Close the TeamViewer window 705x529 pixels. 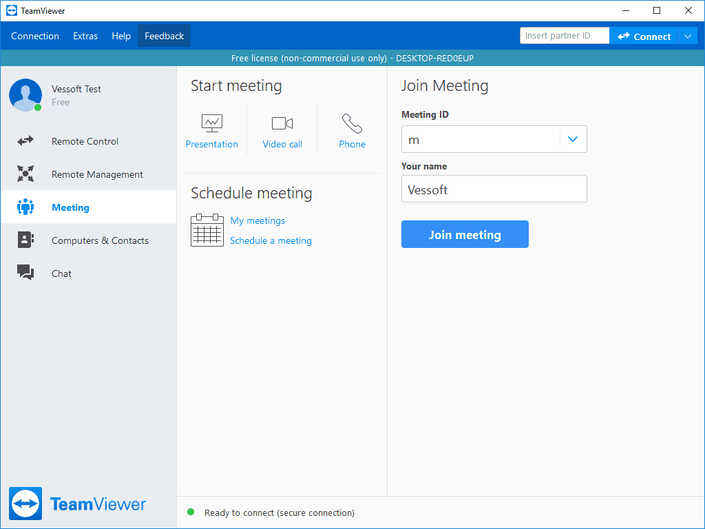coord(688,10)
